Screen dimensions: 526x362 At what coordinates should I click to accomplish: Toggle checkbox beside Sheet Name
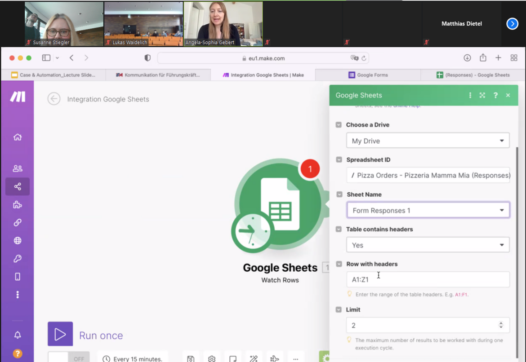[339, 194]
